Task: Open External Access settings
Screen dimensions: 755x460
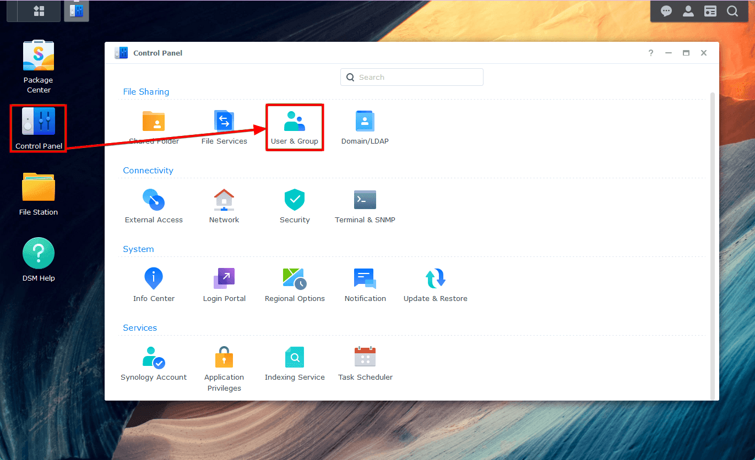Action: click(x=154, y=206)
